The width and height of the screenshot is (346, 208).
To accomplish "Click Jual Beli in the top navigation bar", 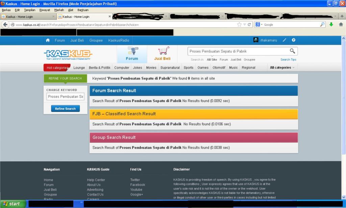I will pyautogui.click(x=77, y=40).
